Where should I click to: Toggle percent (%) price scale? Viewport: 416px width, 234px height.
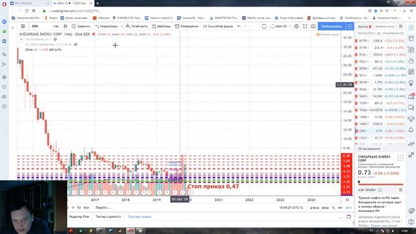333,208
